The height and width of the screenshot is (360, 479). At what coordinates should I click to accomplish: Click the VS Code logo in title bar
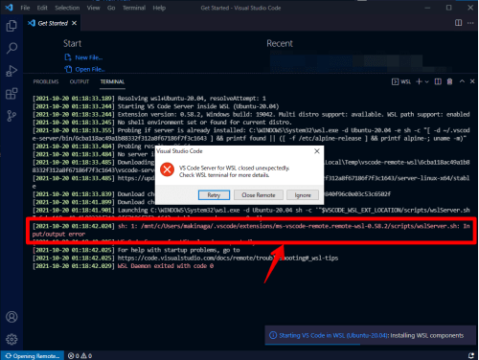(9, 8)
